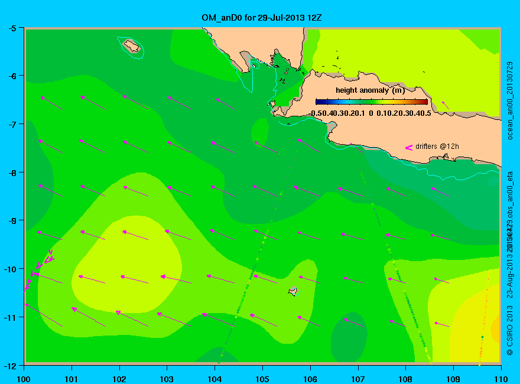The width and height of the screenshot is (520, 384).
Task: Click the x-axis label "106"
Action: 310,379
